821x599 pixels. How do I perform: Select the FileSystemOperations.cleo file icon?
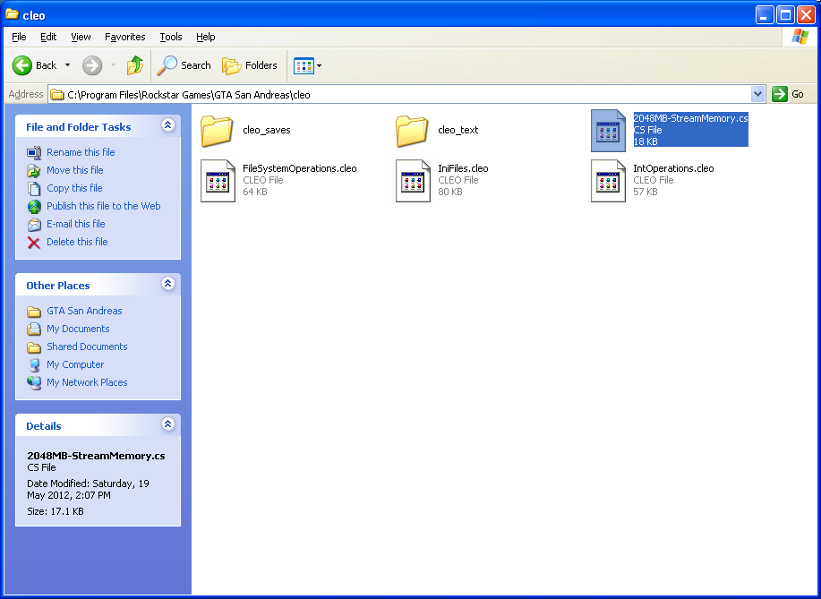click(218, 181)
